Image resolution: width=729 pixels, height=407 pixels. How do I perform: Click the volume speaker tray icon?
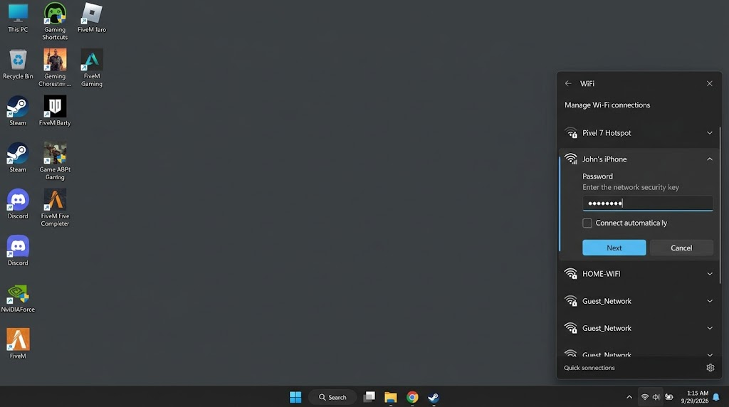(656, 397)
